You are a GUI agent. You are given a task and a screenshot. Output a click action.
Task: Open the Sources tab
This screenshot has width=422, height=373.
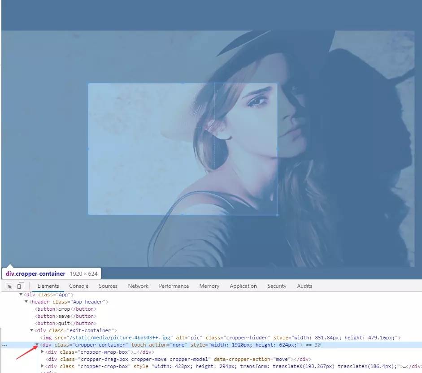pyautogui.click(x=108, y=286)
